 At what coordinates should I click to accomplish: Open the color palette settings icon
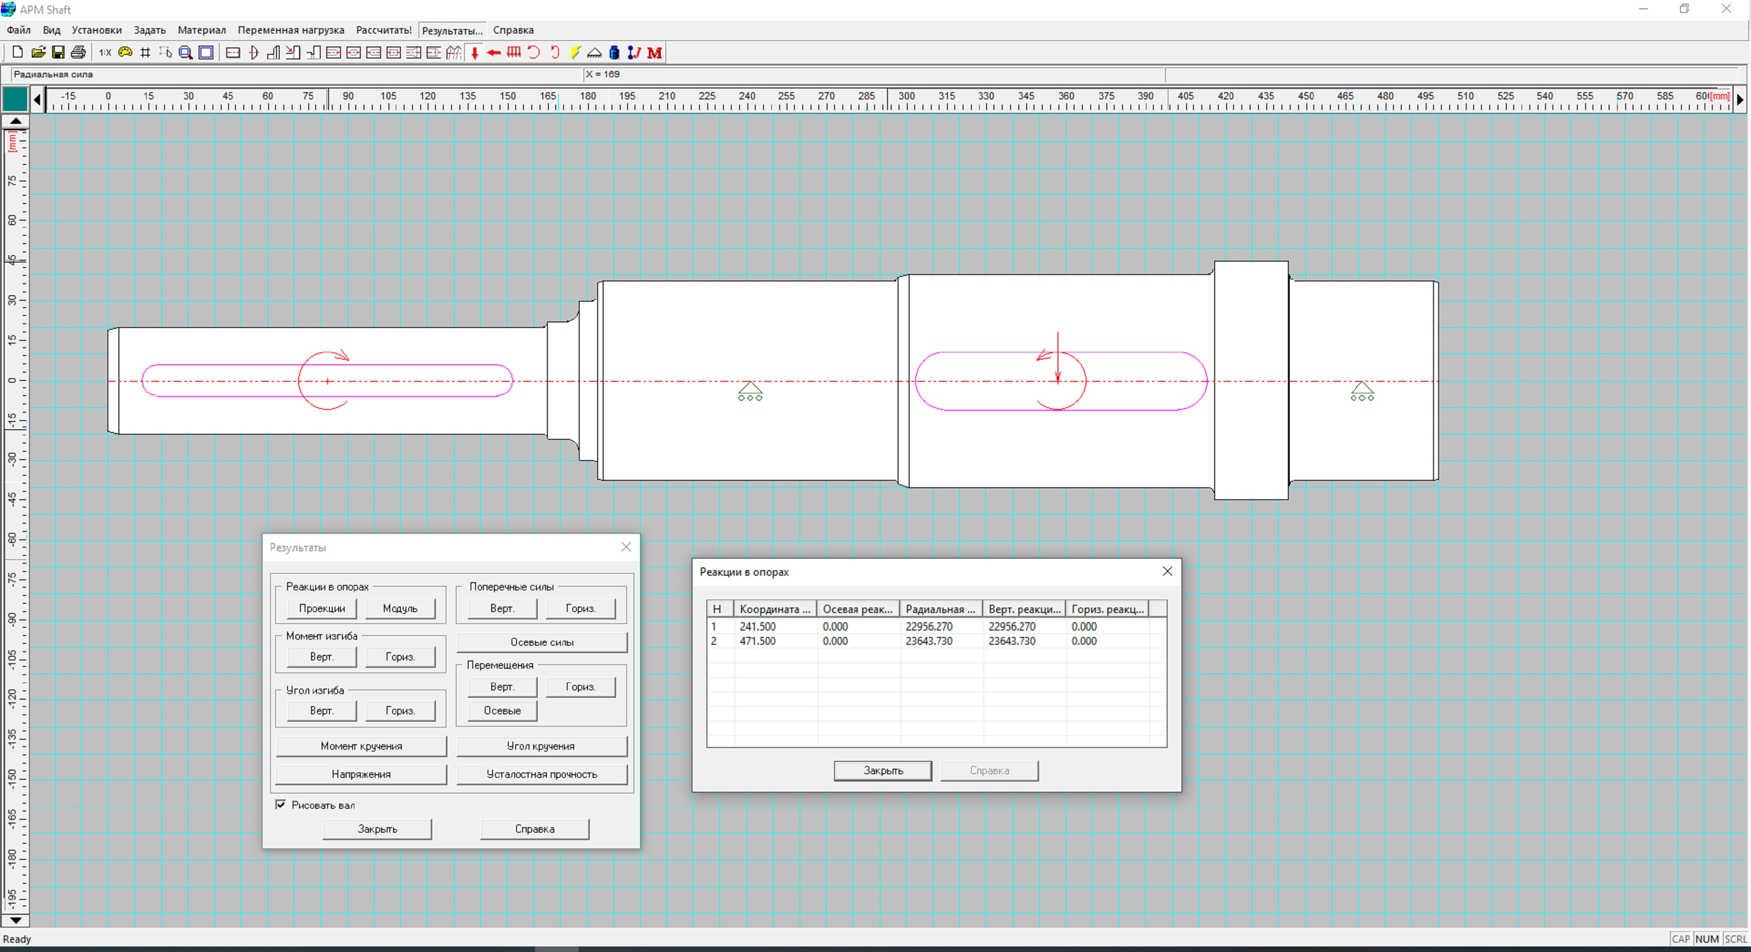(125, 53)
